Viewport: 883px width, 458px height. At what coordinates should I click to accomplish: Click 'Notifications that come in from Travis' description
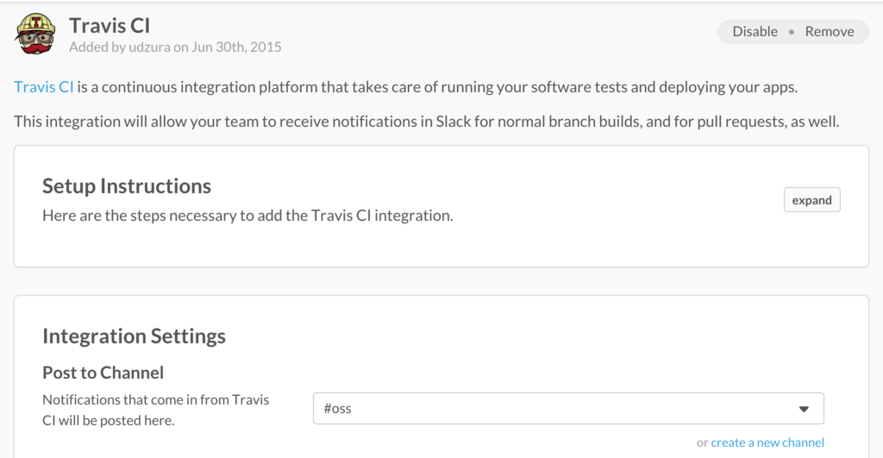[155, 410]
